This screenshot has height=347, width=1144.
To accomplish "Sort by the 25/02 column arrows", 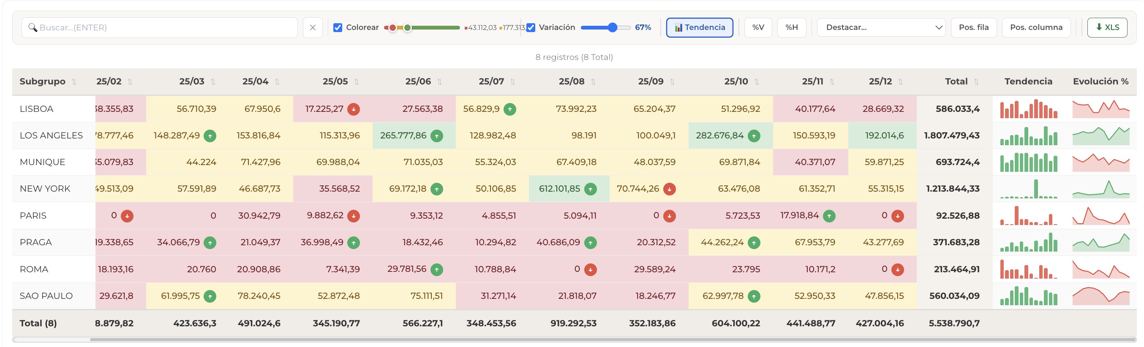I will (x=130, y=81).
